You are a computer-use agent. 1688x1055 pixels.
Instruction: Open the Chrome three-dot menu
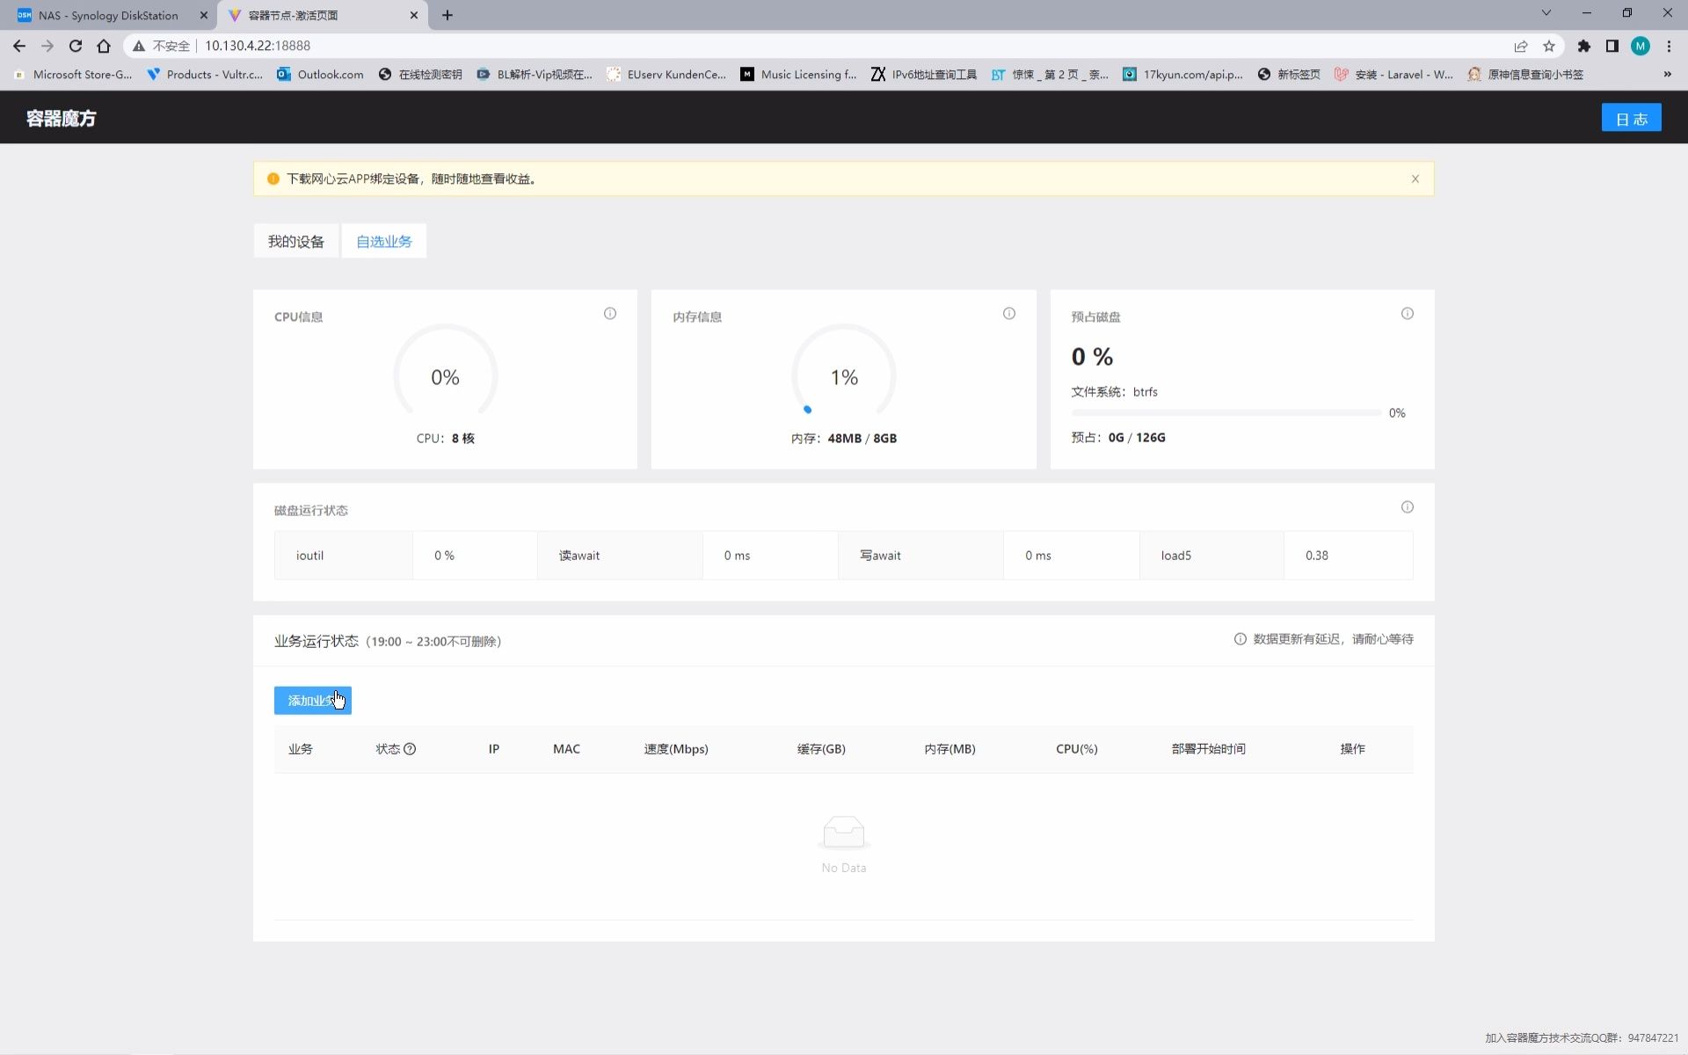pos(1669,46)
